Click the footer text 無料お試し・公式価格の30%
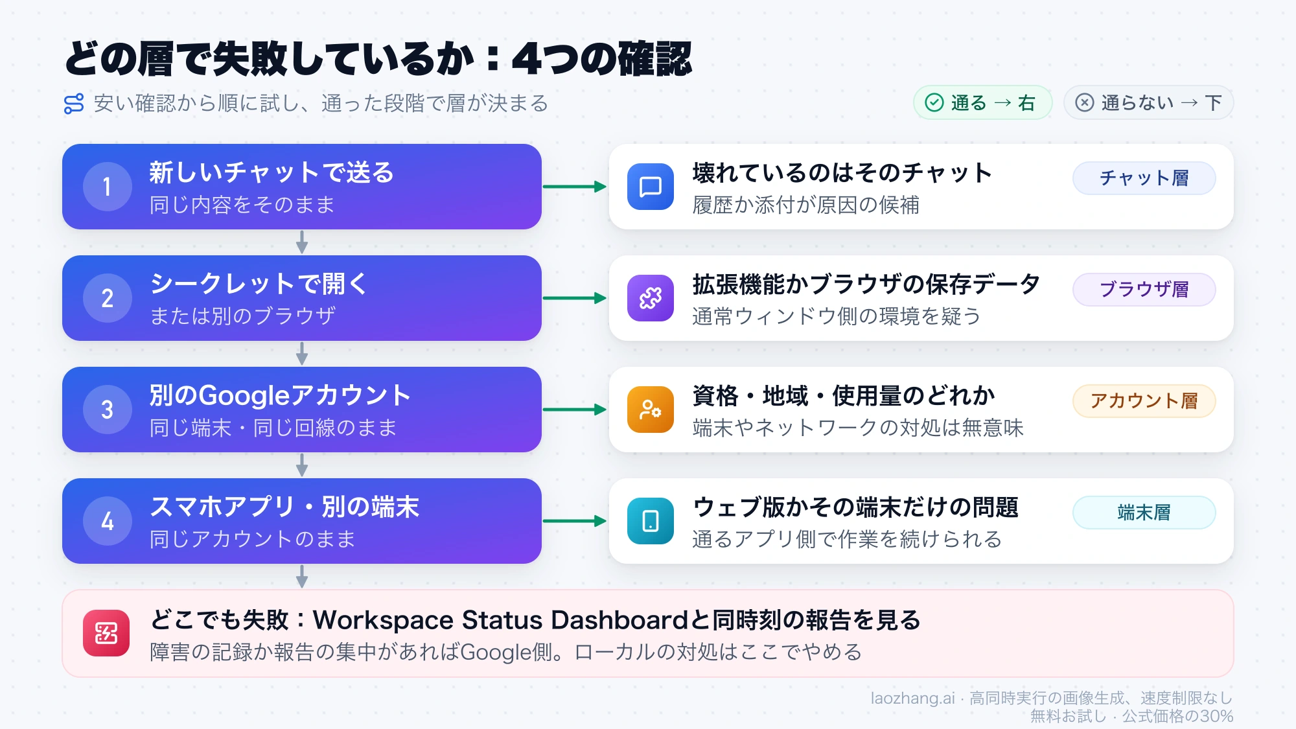The height and width of the screenshot is (729, 1296). tap(1131, 716)
